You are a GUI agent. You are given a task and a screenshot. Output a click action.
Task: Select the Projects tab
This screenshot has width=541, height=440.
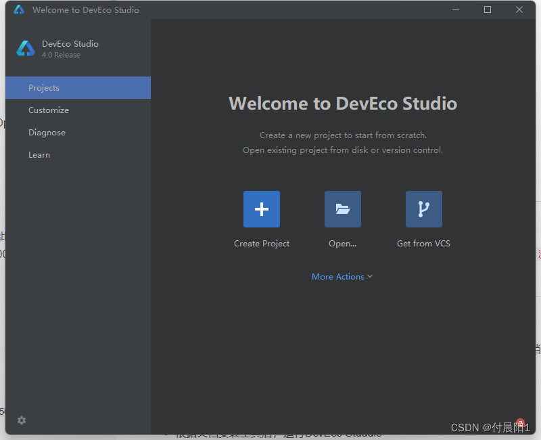tap(78, 88)
